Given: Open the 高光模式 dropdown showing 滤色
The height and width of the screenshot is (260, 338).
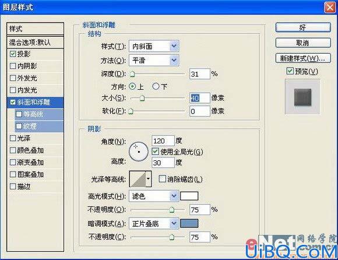Looking at the screenshot, I should [x=154, y=196].
